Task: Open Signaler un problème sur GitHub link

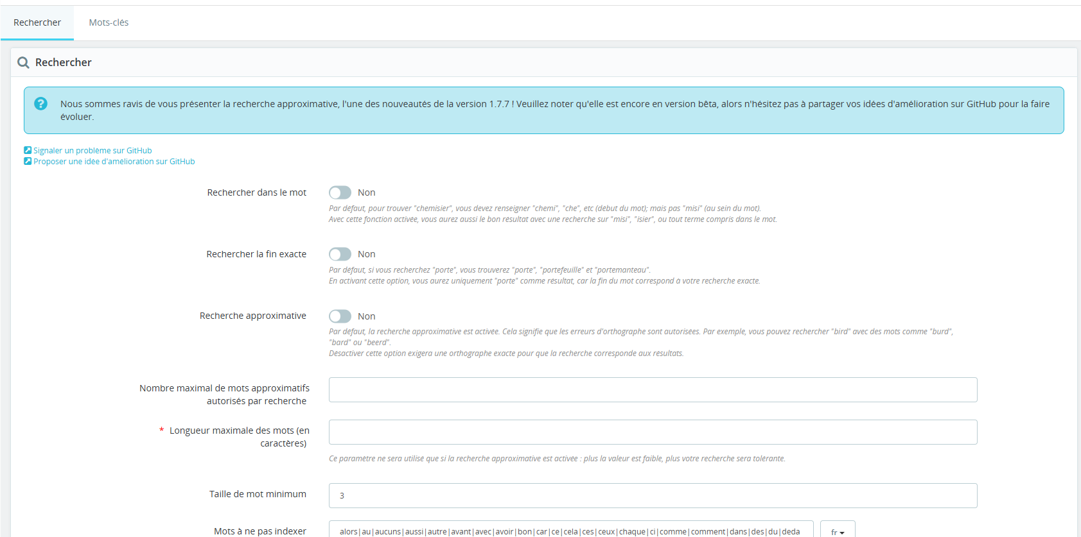Action: tap(92, 151)
